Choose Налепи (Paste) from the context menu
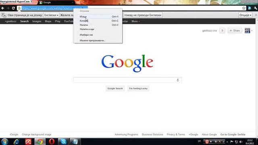Image resolution: width=258 pixels, height=145 pixels. click(x=98, y=25)
